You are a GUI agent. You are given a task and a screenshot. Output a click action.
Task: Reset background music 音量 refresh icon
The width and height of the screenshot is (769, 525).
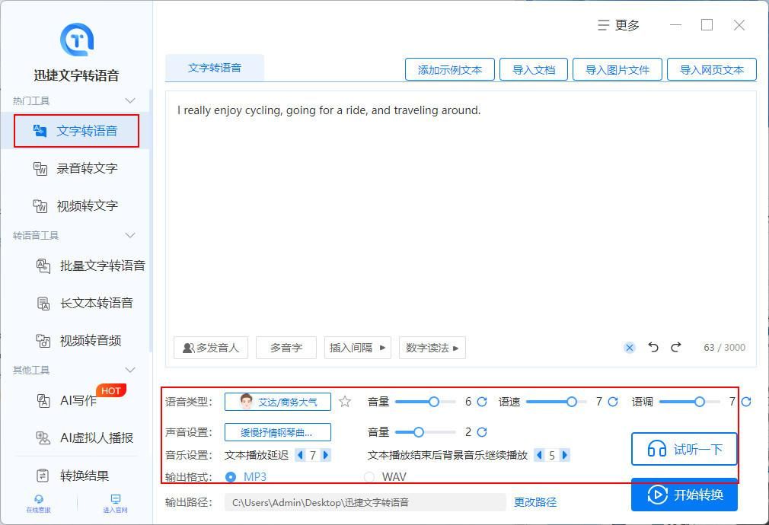pos(482,432)
